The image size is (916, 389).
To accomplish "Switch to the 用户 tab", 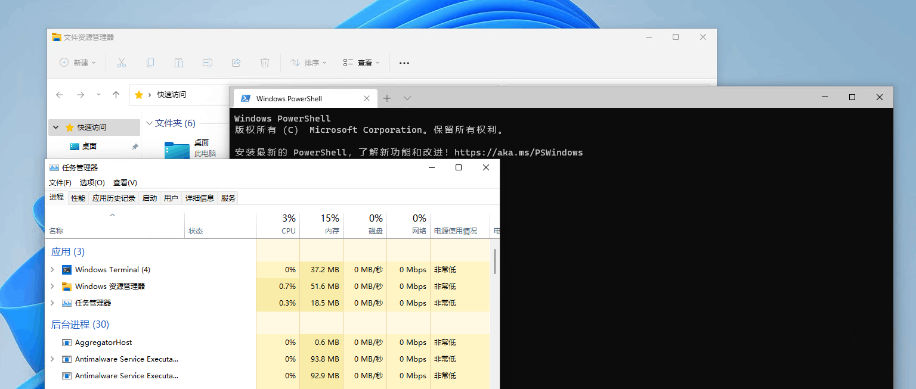I will tap(171, 198).
